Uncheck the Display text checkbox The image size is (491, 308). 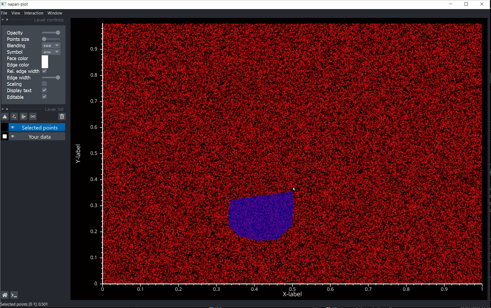[44, 90]
